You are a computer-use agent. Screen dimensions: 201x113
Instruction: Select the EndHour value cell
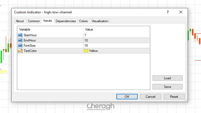[116, 40]
